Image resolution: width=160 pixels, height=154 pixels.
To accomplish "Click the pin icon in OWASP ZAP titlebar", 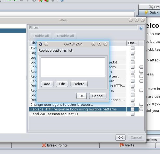I will pyautogui.click(x=46, y=44).
